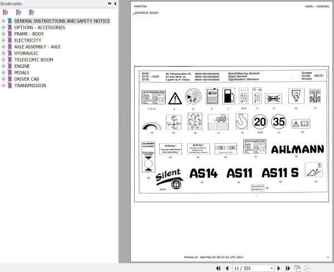
Task: Go to the next page
Action: point(279,268)
